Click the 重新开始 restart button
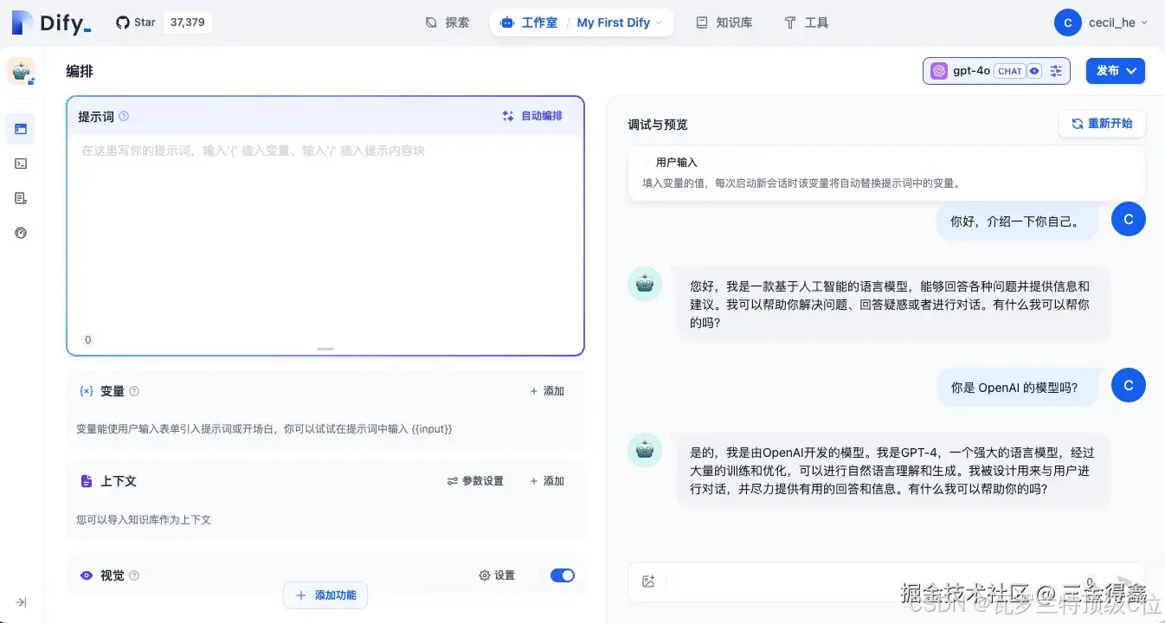Screen dimensions: 1165x623 coord(1102,124)
